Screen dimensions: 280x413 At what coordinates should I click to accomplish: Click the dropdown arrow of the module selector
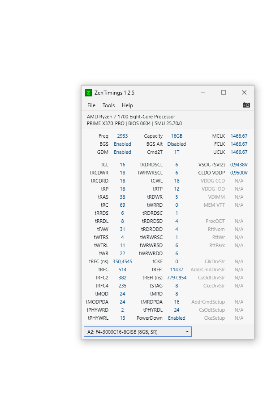187,332
